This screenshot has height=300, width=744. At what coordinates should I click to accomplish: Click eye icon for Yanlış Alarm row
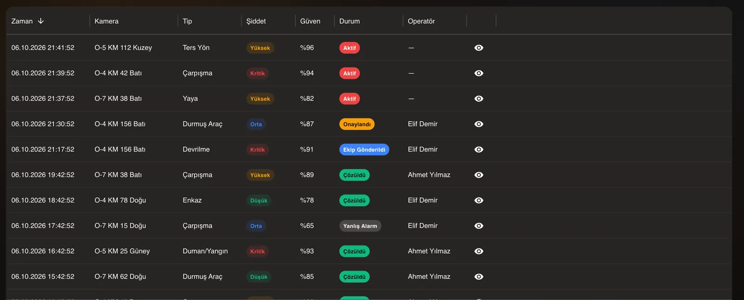478,226
